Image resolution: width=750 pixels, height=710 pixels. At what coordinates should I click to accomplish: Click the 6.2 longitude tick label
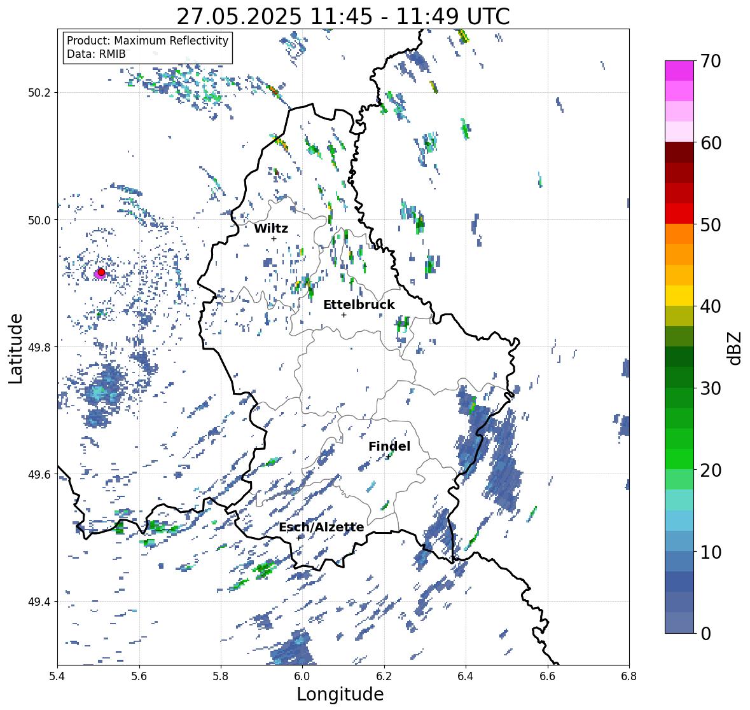tap(384, 676)
